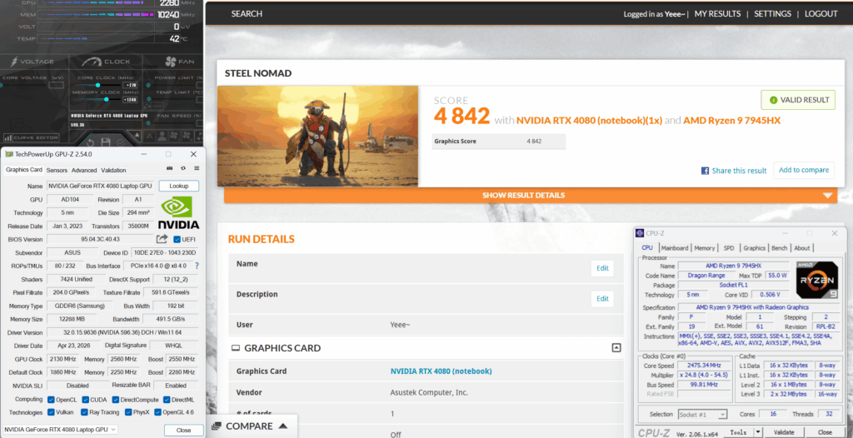This screenshot has height=438, width=853.
Task: Click GPU-Z refresh icon
Action: [183, 169]
